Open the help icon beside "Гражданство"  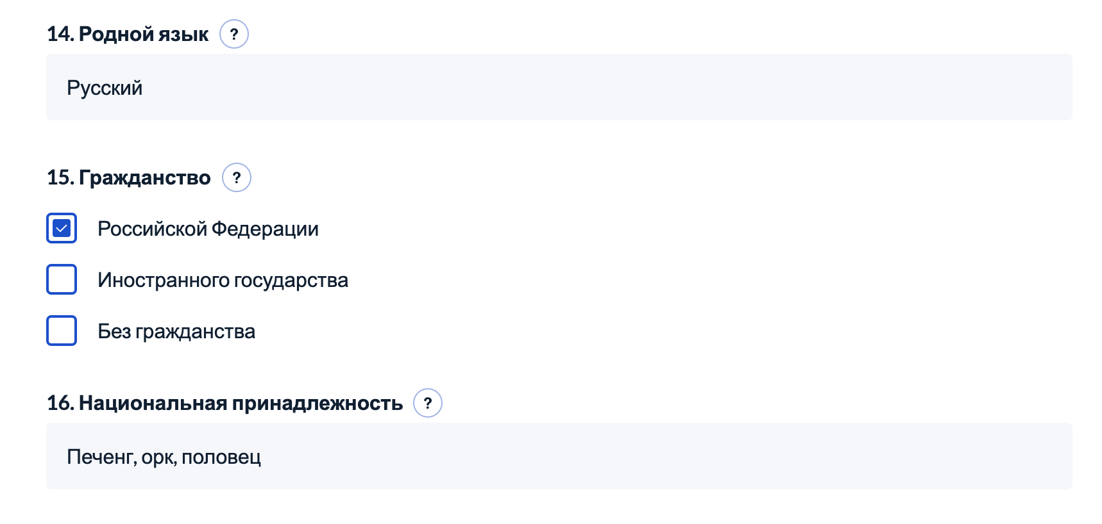[x=237, y=177]
